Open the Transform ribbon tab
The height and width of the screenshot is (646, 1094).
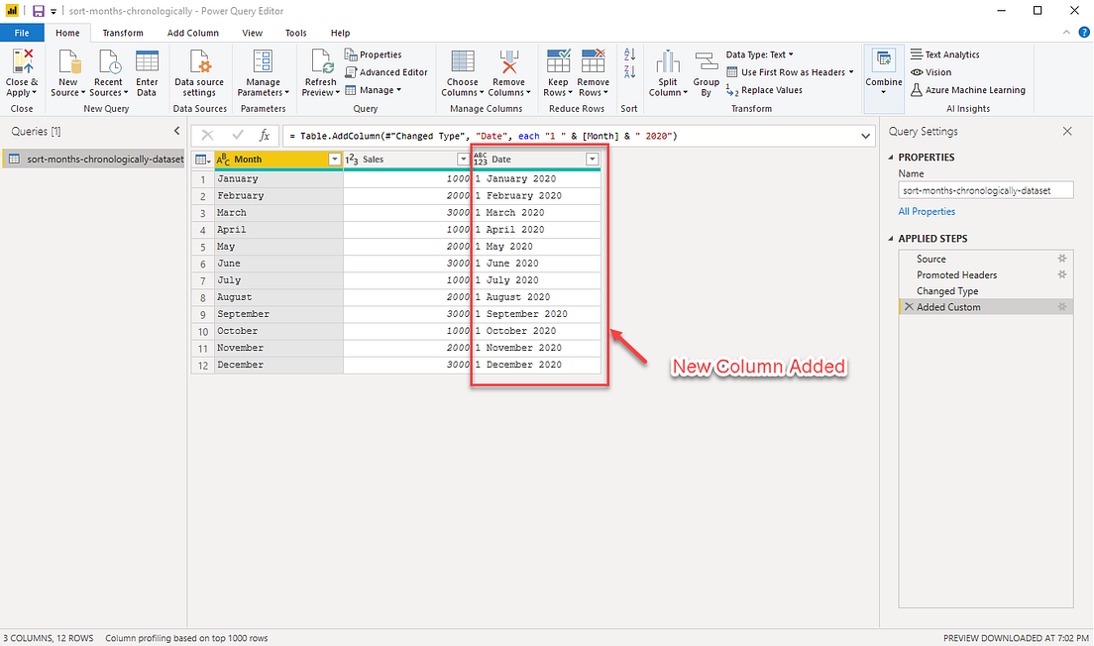[122, 32]
